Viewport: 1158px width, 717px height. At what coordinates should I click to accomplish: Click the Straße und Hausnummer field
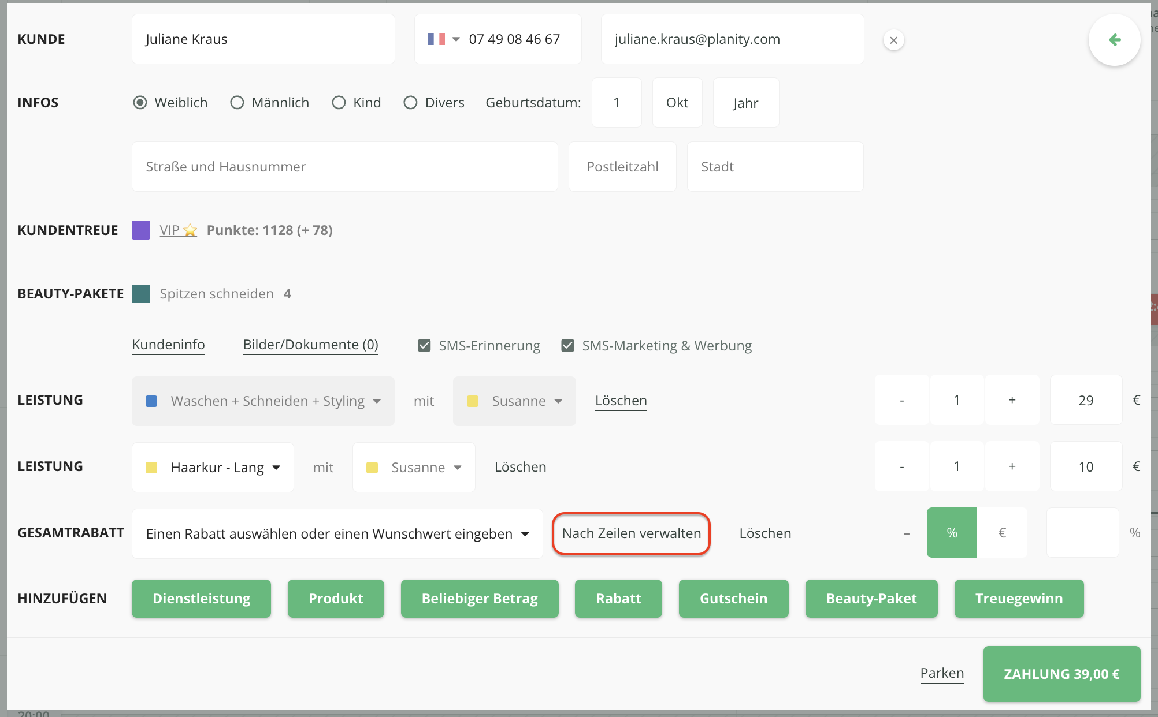tap(344, 167)
